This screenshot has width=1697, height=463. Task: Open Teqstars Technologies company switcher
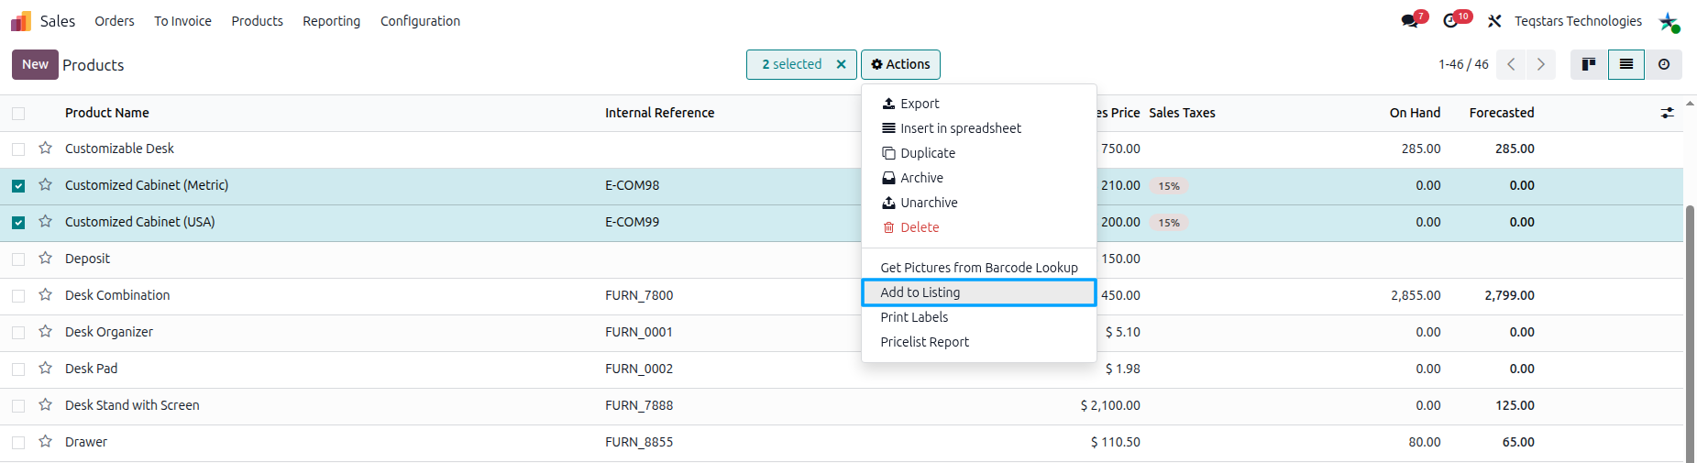[1578, 21]
